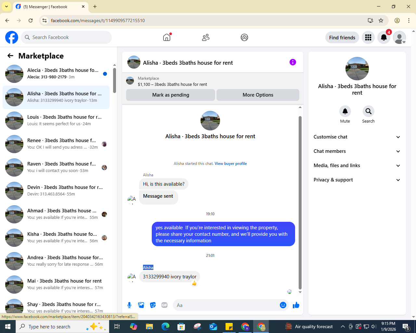This screenshot has height=333, width=416.
Task: Send a thumbs-up like
Action: (x=296, y=305)
